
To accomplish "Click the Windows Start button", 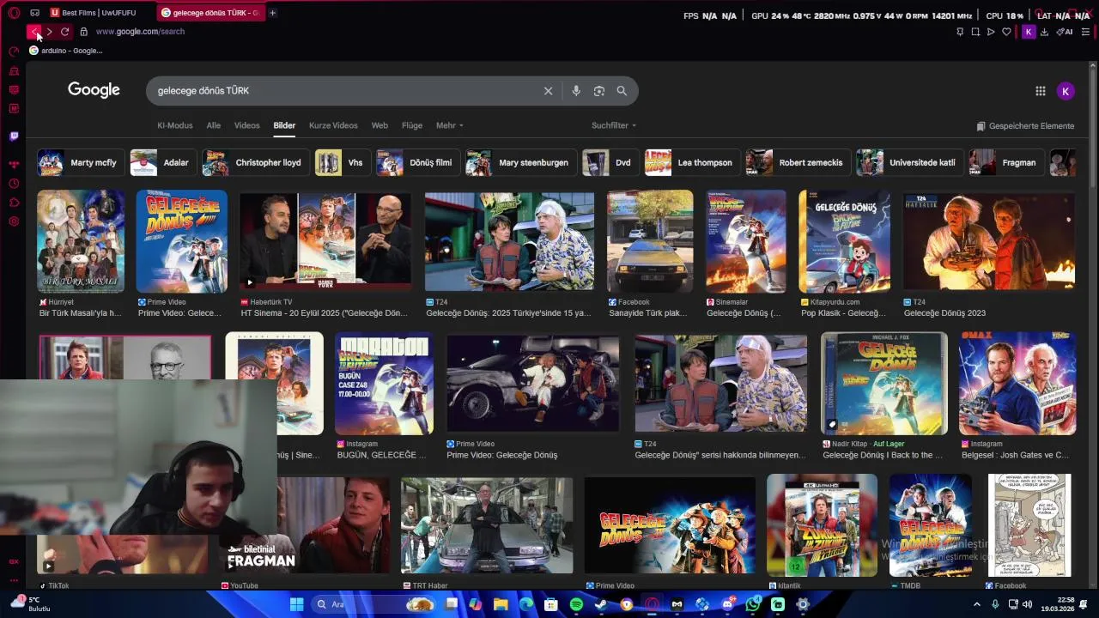I will pyautogui.click(x=296, y=604).
